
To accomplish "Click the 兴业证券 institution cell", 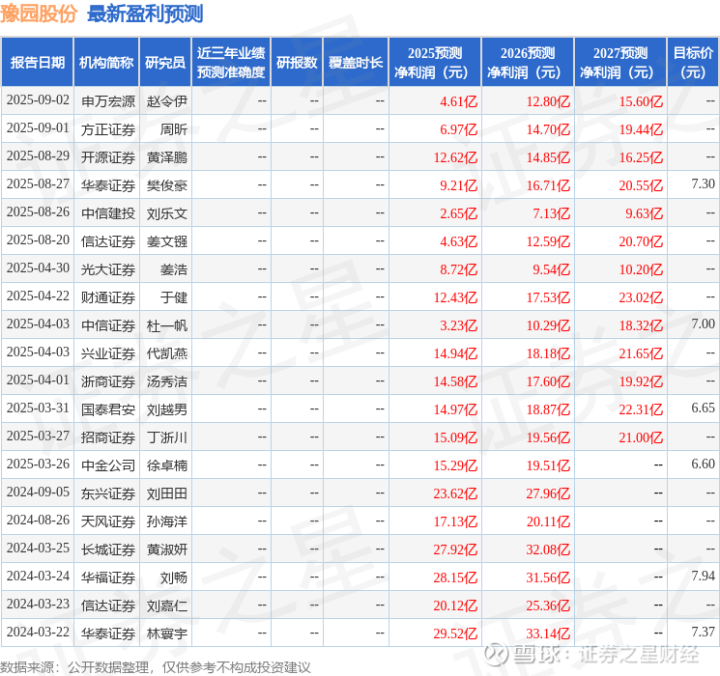I will [108, 353].
